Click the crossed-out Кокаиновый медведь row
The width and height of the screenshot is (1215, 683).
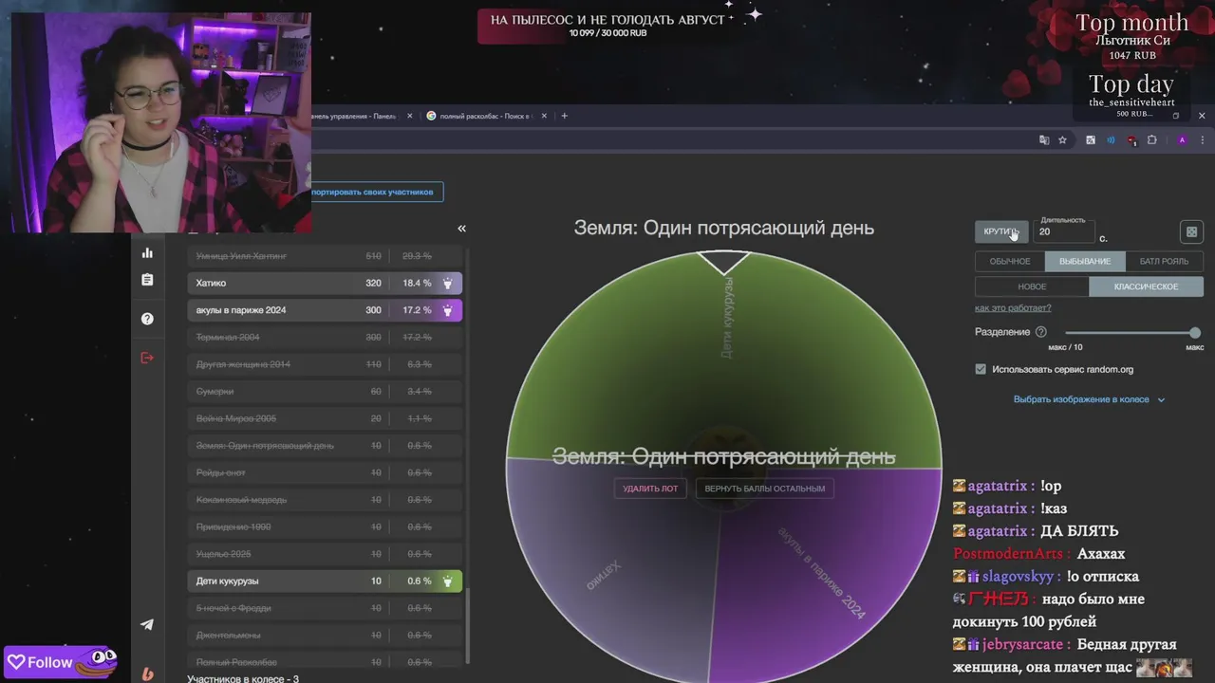tap(325, 500)
